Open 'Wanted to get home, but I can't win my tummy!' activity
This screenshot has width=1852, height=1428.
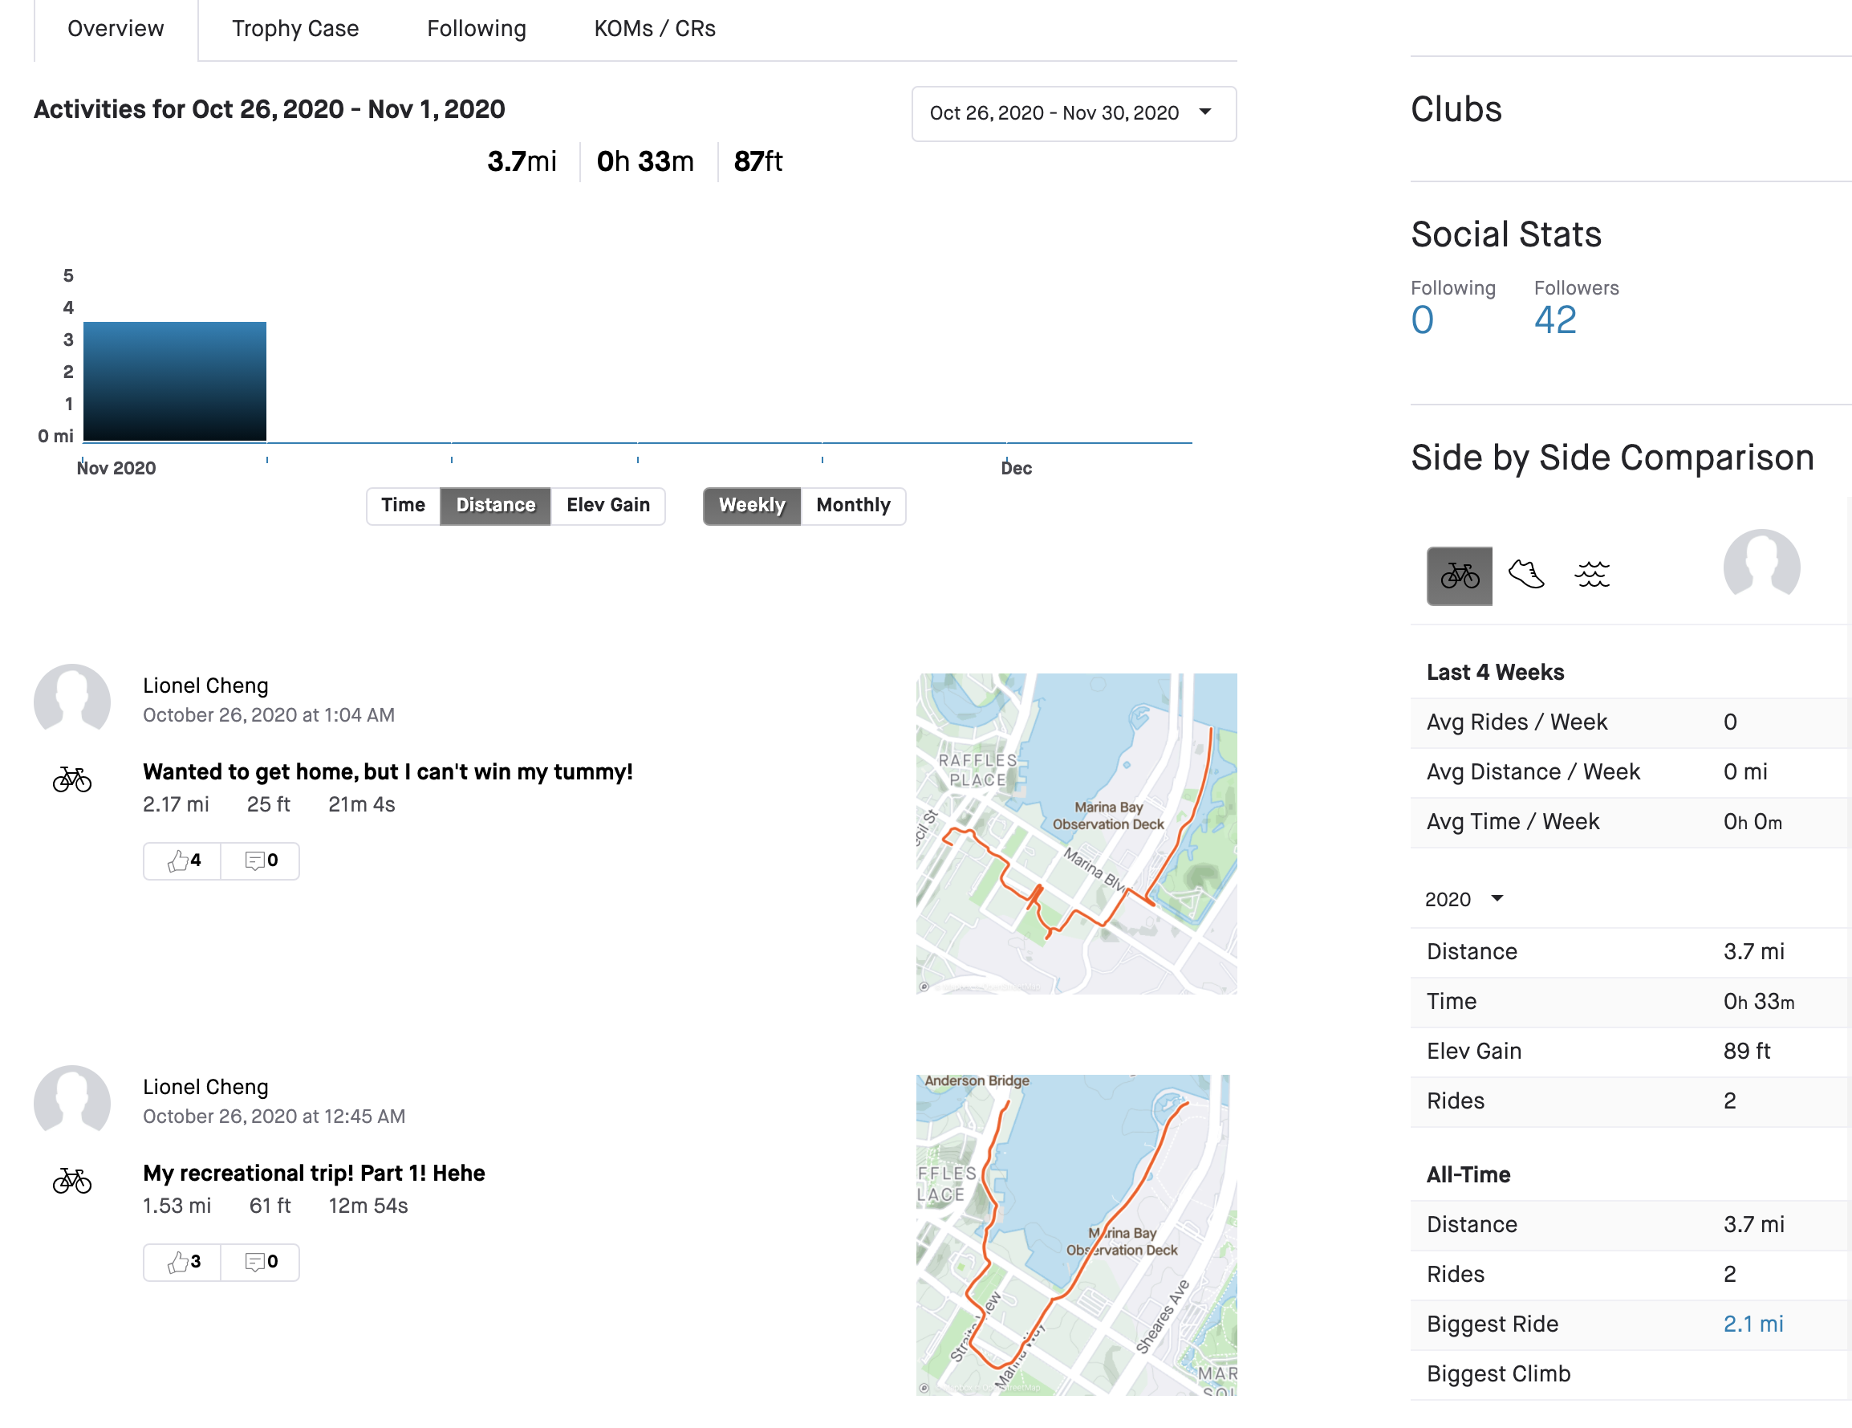388,771
